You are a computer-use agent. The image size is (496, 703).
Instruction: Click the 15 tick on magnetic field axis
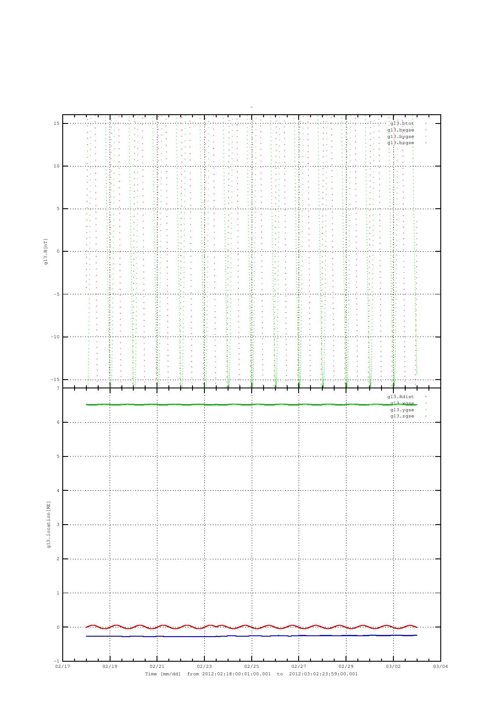pos(57,123)
